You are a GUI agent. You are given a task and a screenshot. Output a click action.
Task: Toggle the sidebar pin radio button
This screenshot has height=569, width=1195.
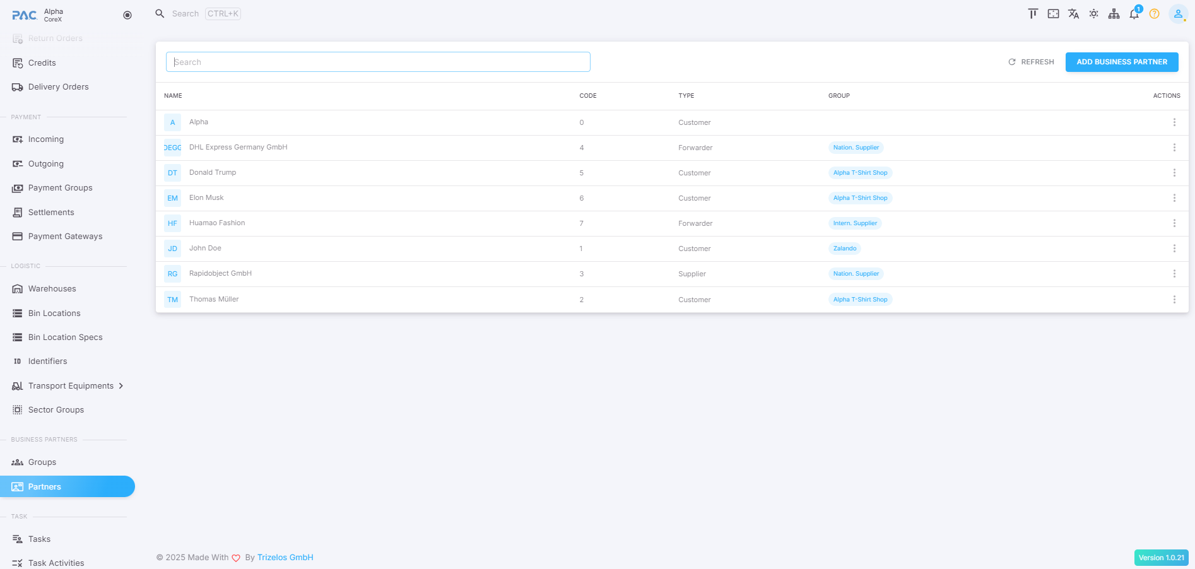click(127, 15)
